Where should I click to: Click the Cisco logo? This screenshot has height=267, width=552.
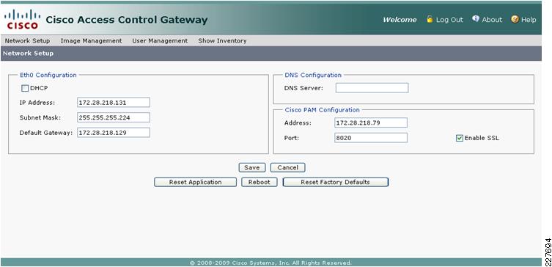coord(22,19)
